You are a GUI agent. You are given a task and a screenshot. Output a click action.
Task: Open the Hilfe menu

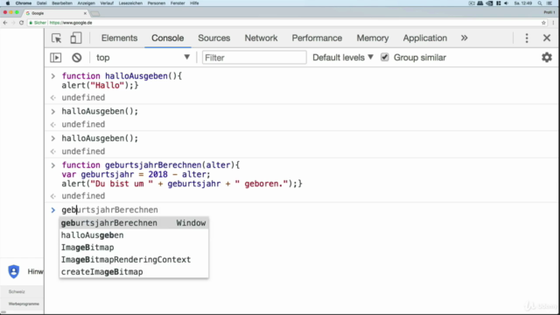coord(194,3)
